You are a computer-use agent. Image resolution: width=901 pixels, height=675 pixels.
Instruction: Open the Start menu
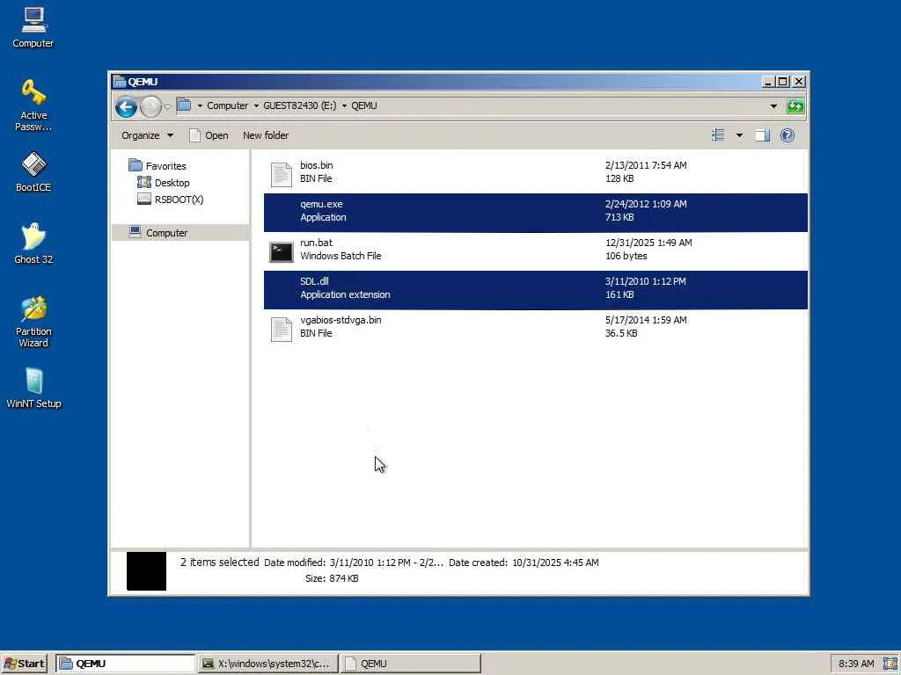(x=24, y=664)
